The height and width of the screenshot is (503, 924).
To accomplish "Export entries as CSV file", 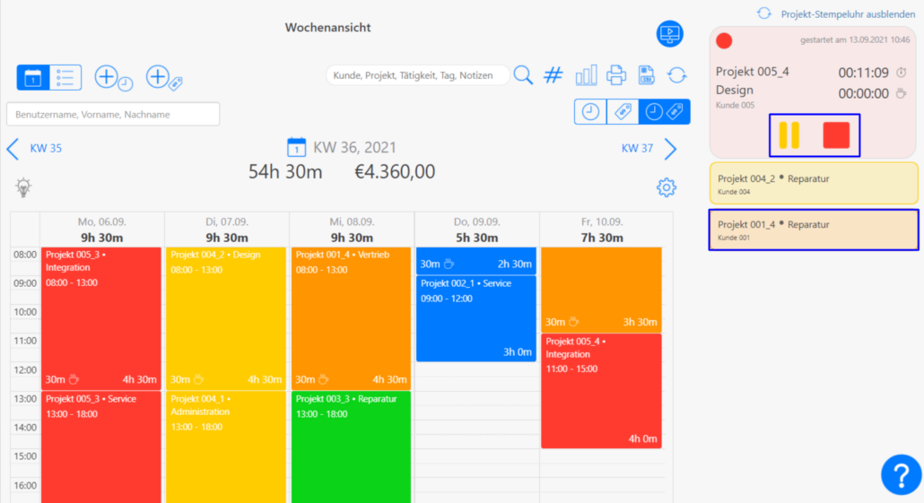I will [646, 75].
